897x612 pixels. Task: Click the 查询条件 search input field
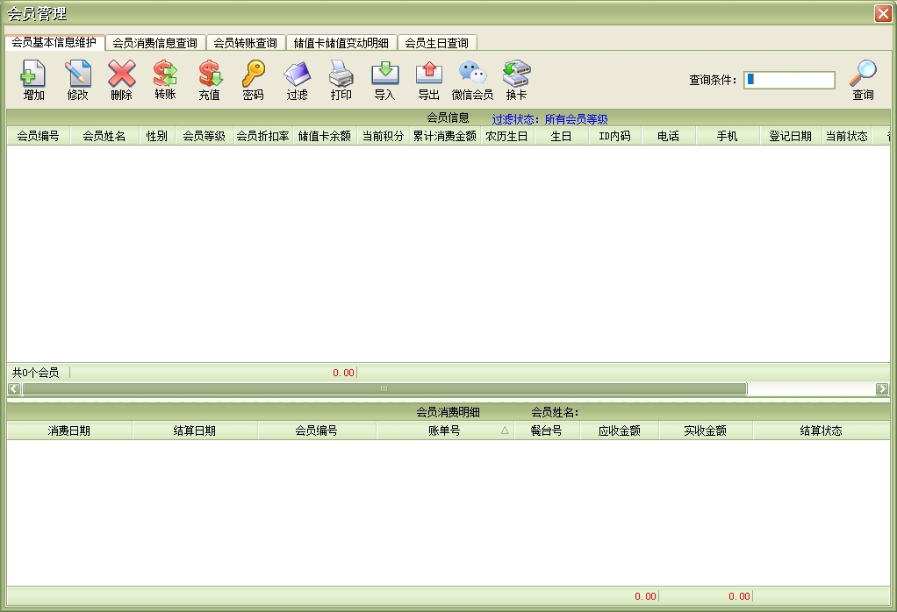pyautogui.click(x=789, y=80)
